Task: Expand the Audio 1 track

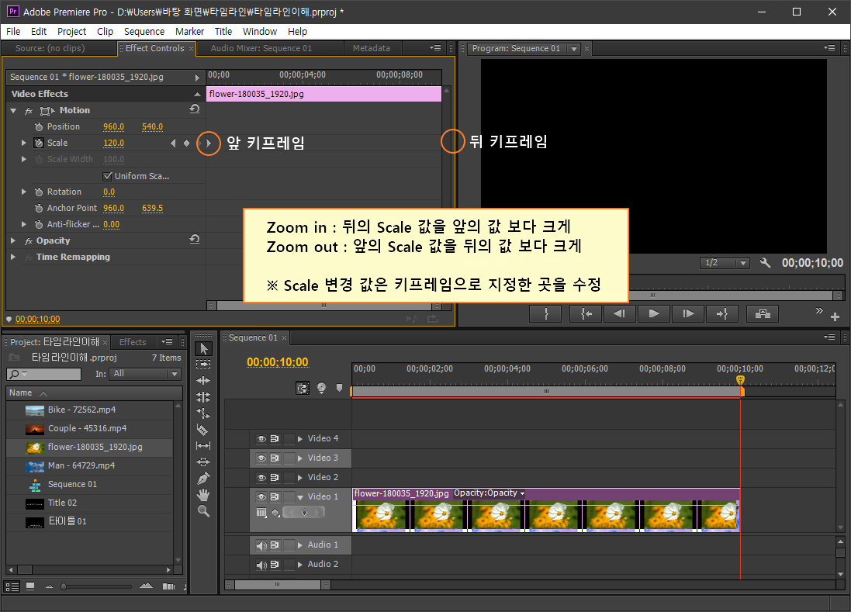Action: (x=300, y=545)
